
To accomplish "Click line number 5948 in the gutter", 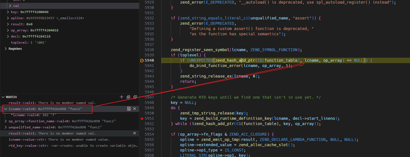I will [x=149, y=103].
